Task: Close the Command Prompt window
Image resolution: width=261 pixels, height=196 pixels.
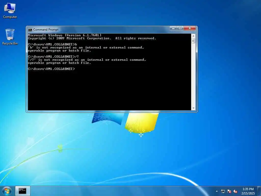Action: [190, 28]
